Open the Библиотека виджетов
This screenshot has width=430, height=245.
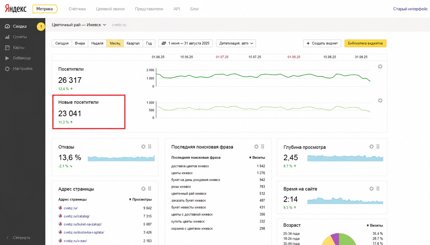click(365, 43)
